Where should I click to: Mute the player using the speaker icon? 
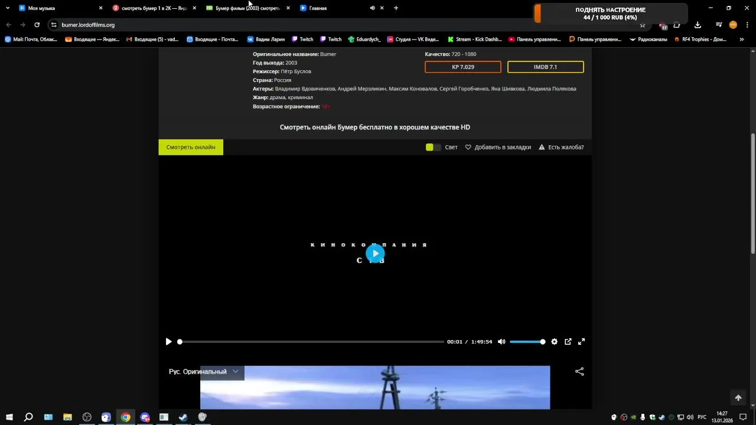(501, 342)
